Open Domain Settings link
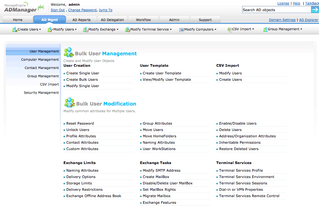The width and height of the screenshot is (319, 206). click(282, 20)
